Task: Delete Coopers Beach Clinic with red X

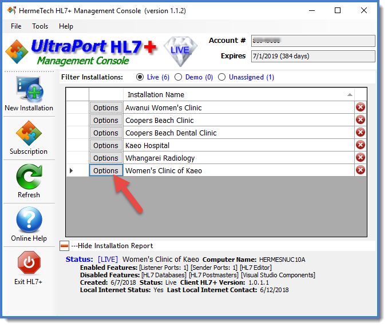Action: [x=361, y=120]
